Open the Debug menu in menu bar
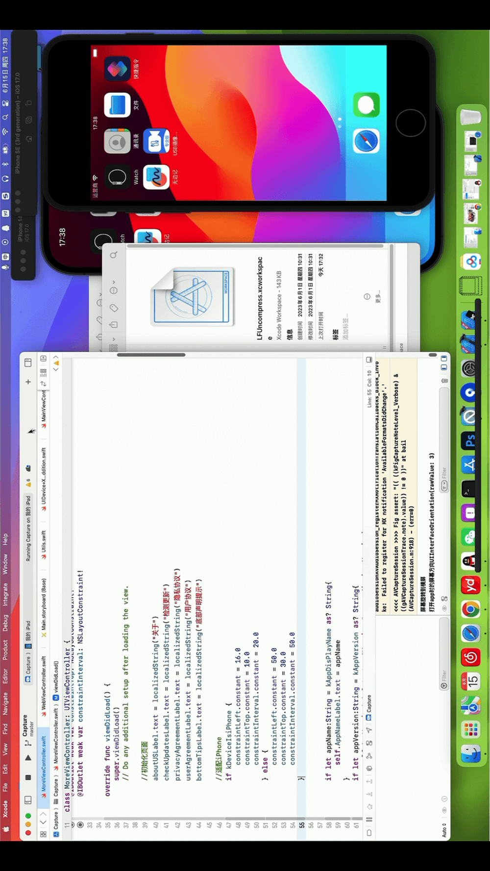This screenshot has width=490, height=871. click(x=5, y=622)
